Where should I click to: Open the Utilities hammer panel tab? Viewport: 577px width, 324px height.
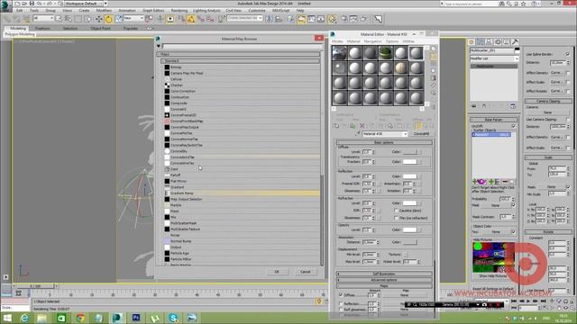515,42
